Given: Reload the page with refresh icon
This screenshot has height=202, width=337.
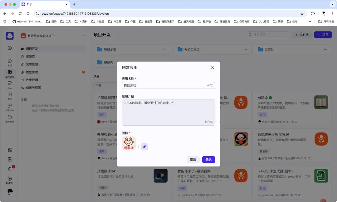Looking at the screenshot, I should coord(20,13).
